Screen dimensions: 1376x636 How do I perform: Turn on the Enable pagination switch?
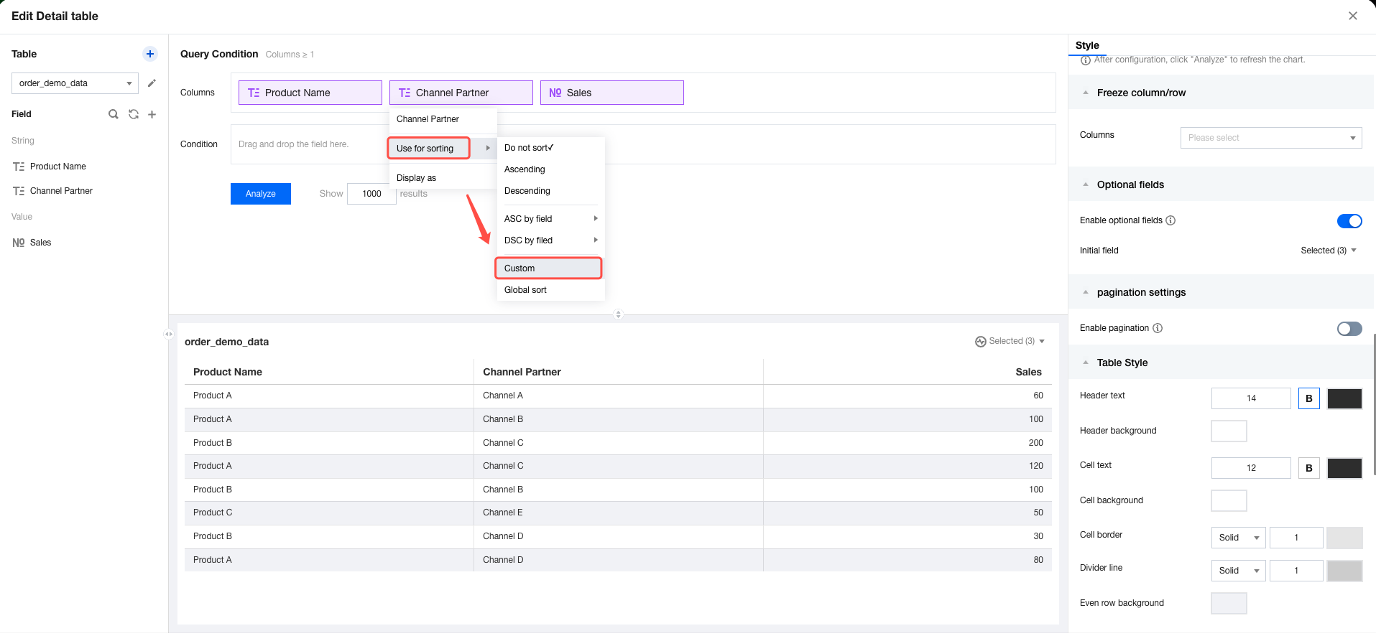coord(1349,329)
